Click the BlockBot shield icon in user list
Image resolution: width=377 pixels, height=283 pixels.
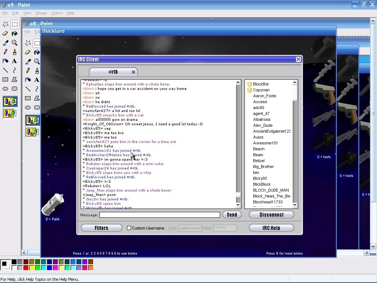[x=249, y=84]
